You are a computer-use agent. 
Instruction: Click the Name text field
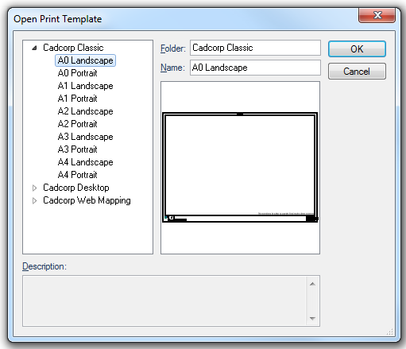coord(255,68)
